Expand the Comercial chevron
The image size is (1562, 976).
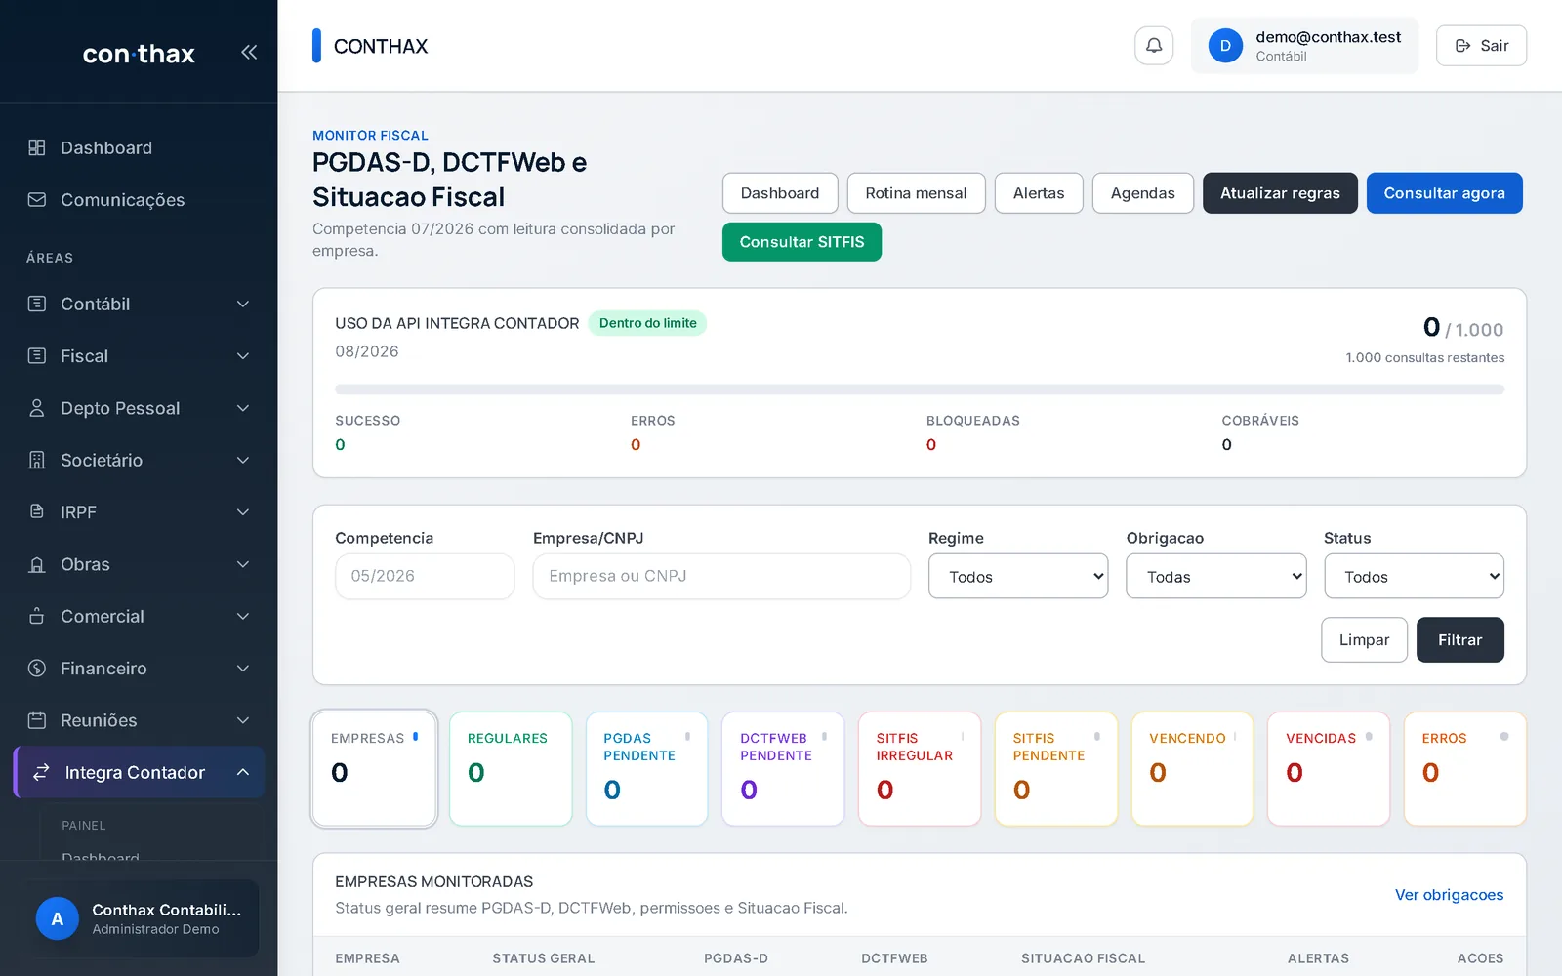pos(243,616)
